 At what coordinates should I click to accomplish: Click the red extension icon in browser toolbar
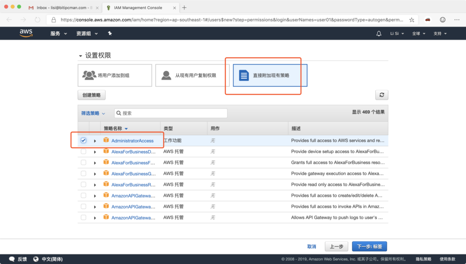428,20
